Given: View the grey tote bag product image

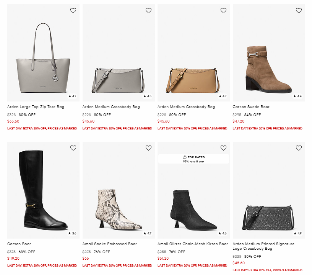Looking at the screenshot, I should (43, 57).
